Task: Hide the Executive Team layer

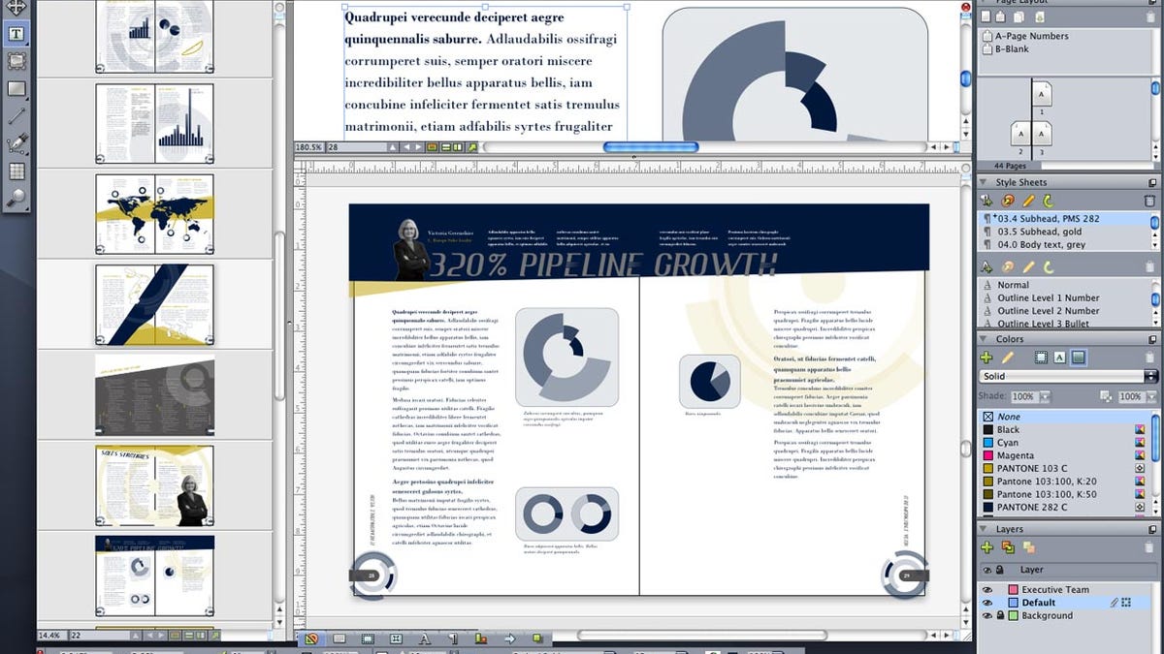Action: pos(986,589)
